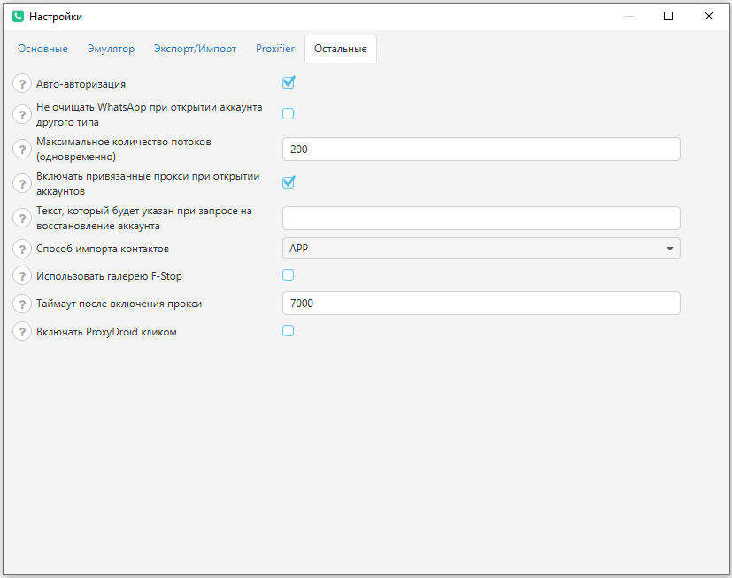
Task: Click help icon beside Способ импорта контактов
Action: point(22,249)
